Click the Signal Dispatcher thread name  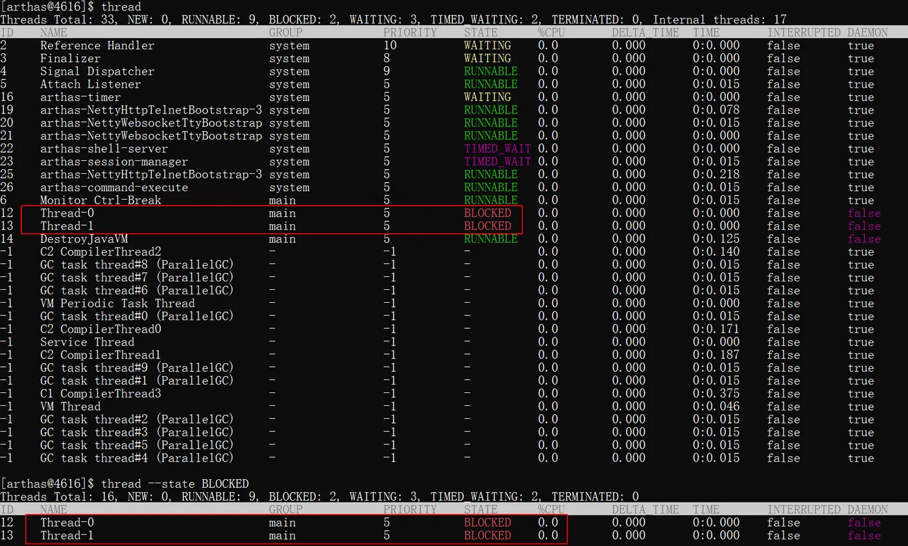[97, 71]
